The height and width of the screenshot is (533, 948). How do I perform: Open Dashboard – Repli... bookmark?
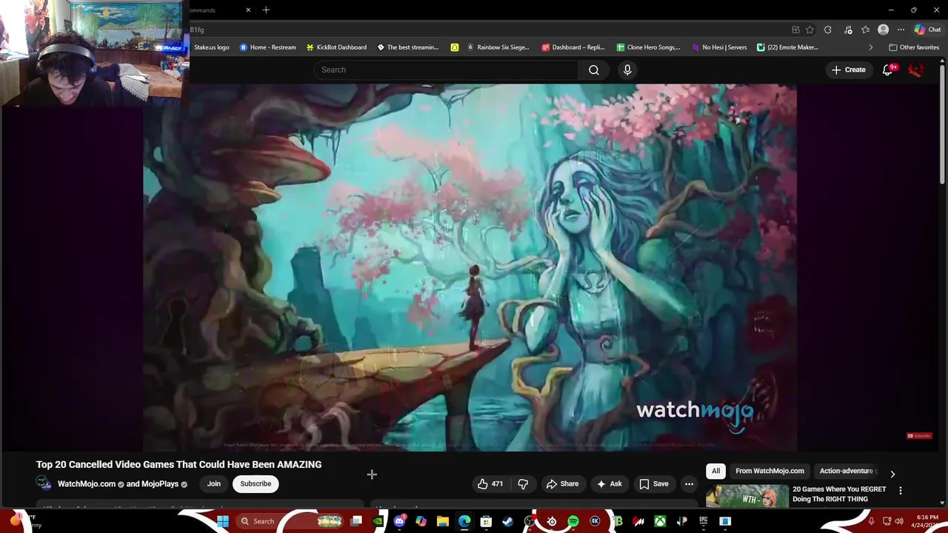click(573, 47)
